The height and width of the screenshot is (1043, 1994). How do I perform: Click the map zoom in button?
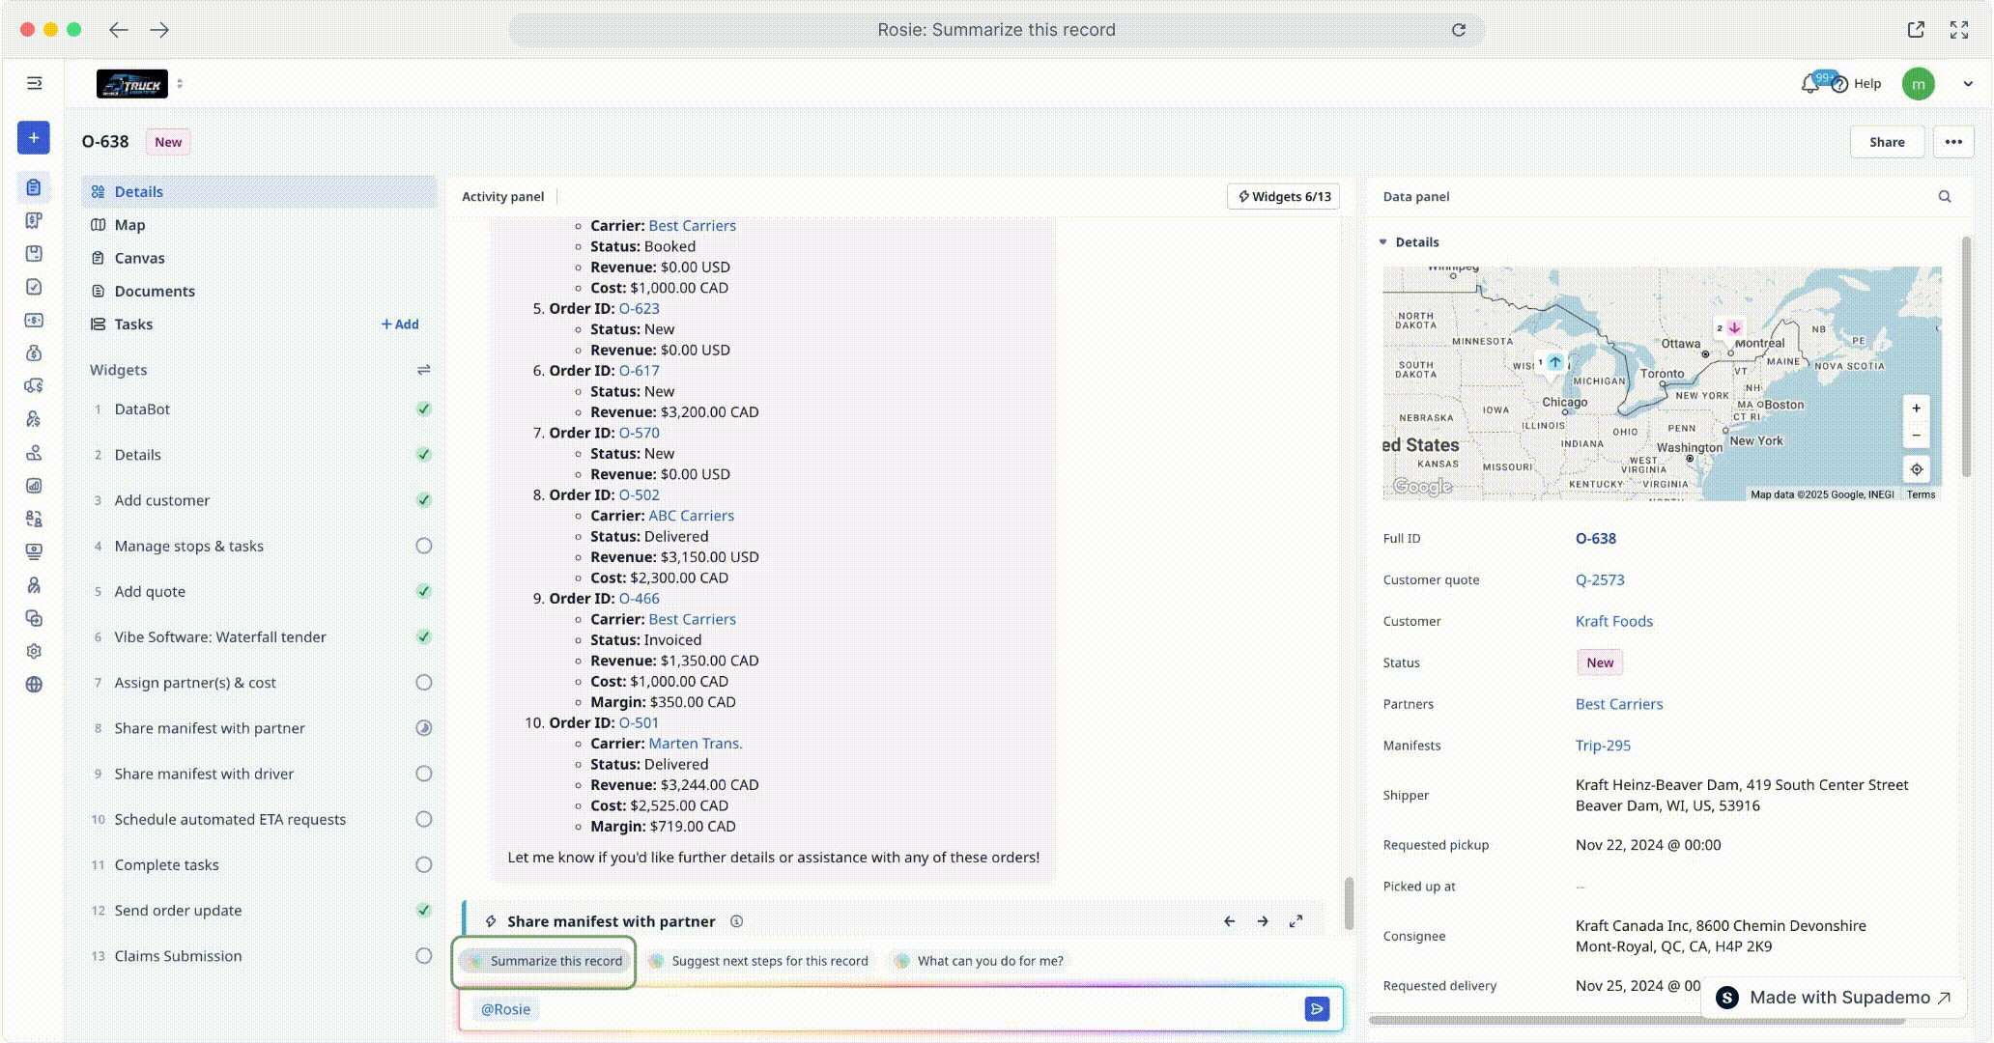tap(1916, 409)
